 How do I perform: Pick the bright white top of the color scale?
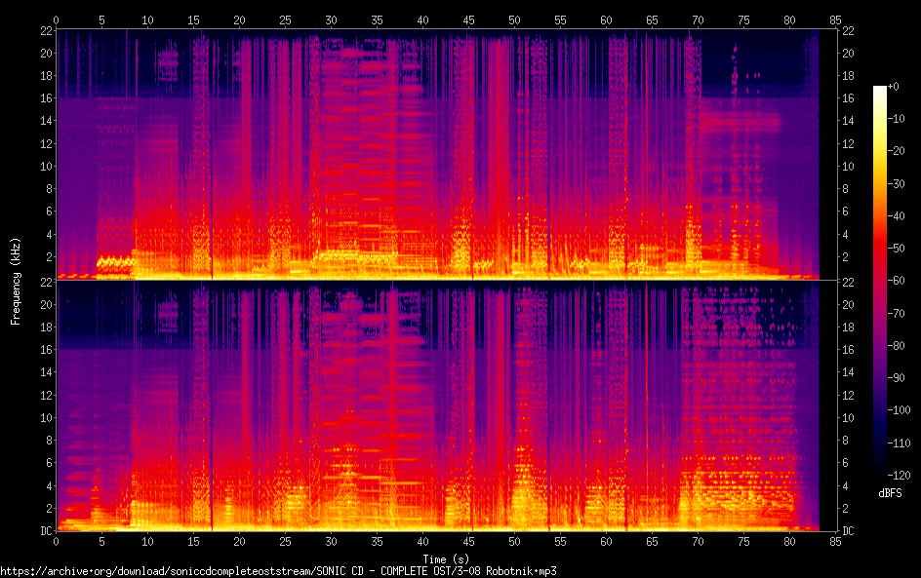[880, 90]
